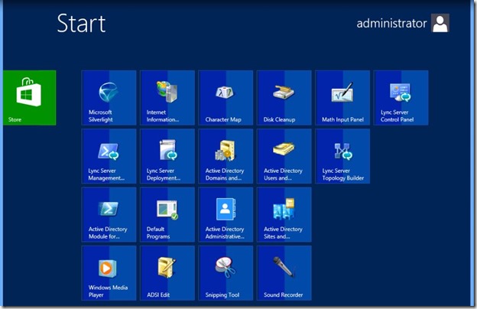Open Lync Server Control Panel tile

(x=401, y=98)
